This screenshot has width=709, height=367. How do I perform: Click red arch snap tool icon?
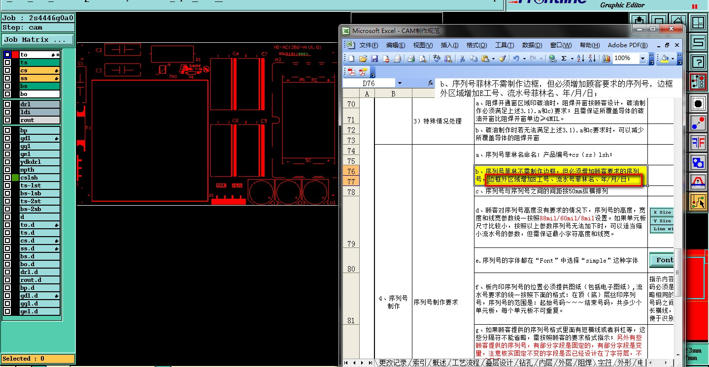(698, 182)
